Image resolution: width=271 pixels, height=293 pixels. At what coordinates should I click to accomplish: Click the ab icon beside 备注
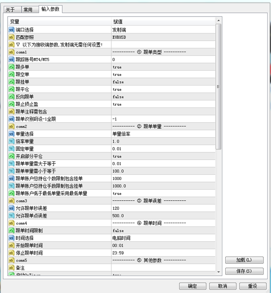point(11,268)
